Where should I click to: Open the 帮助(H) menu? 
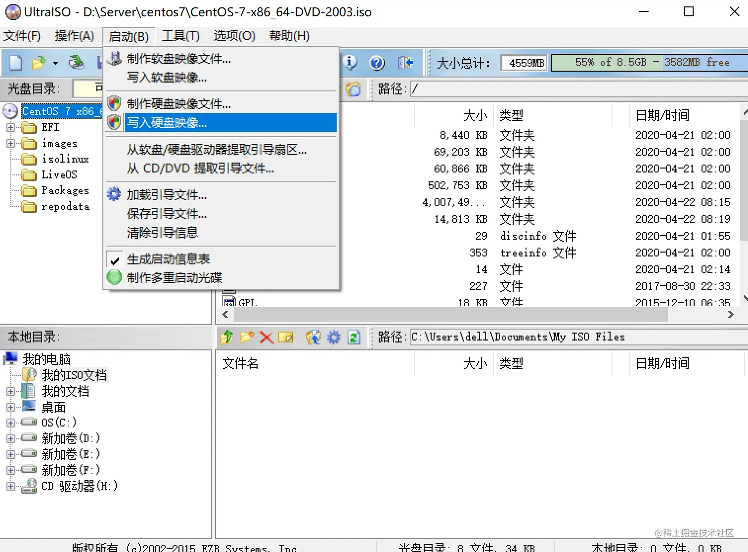289,36
